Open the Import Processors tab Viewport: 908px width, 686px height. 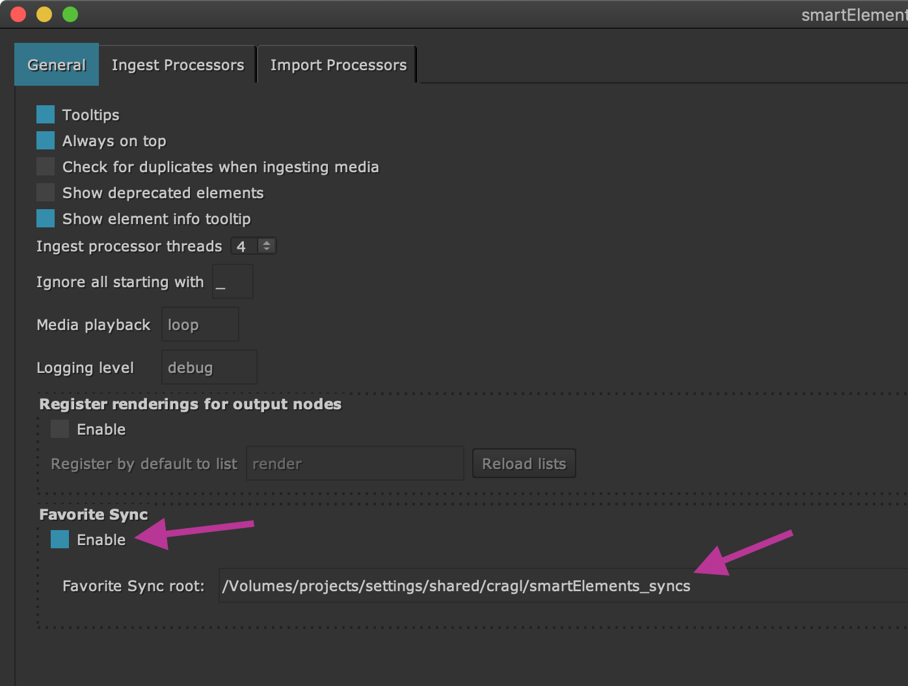pyautogui.click(x=338, y=64)
